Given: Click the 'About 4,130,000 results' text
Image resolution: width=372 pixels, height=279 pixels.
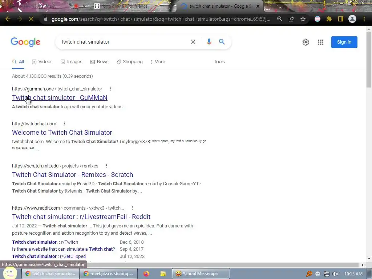Looking at the screenshot, I should click(x=52, y=76).
